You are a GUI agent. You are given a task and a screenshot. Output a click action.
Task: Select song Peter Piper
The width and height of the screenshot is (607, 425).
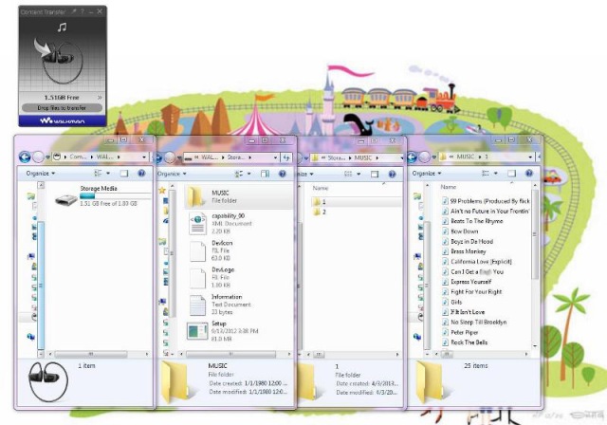click(460, 332)
